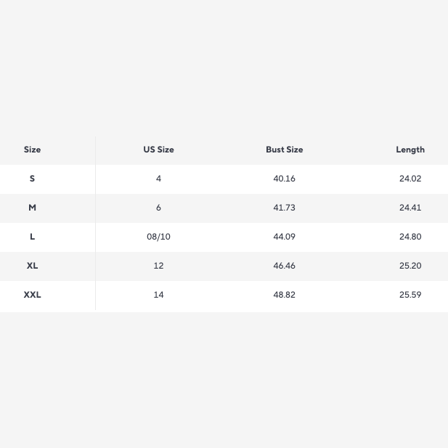Click length value 24.02
The image size is (448, 448).
pyautogui.click(x=410, y=179)
